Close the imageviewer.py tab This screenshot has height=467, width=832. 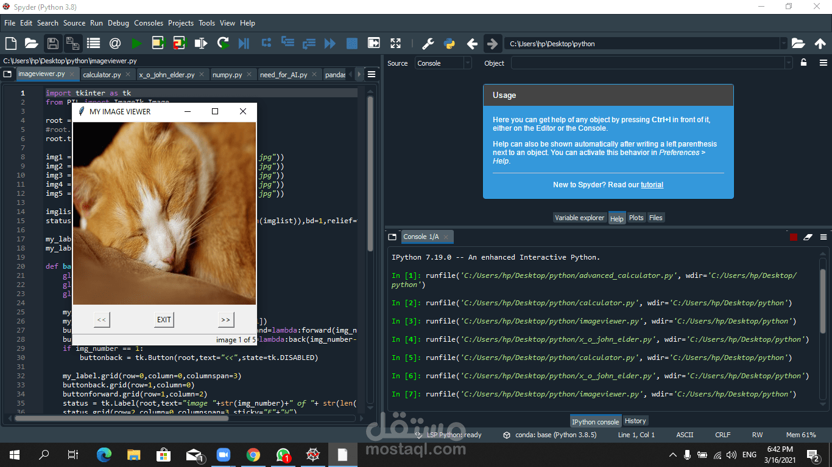point(72,74)
